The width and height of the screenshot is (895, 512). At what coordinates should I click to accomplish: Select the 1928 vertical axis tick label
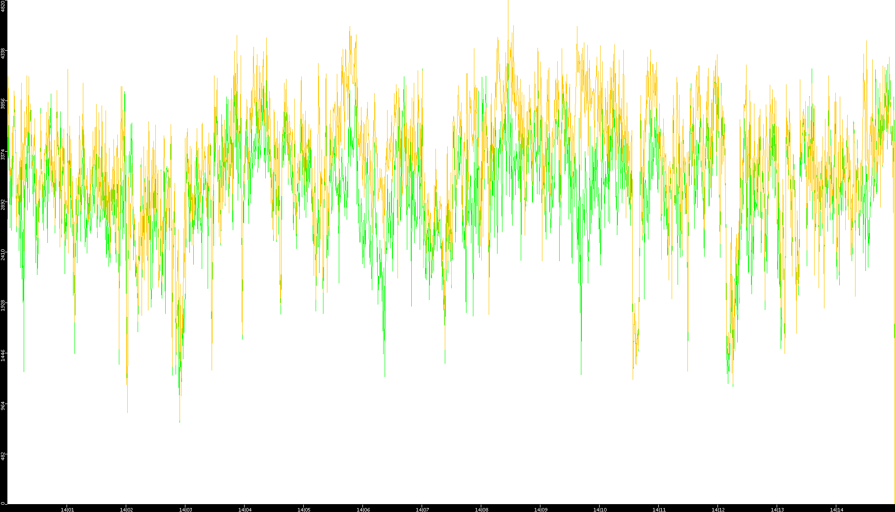(3, 305)
